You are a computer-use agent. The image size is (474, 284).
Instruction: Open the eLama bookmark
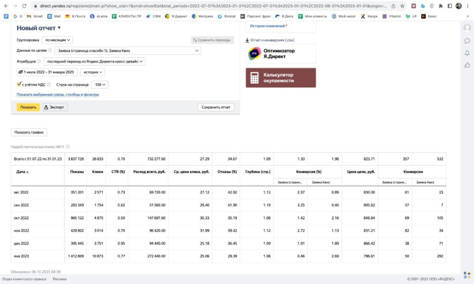(x=99, y=16)
